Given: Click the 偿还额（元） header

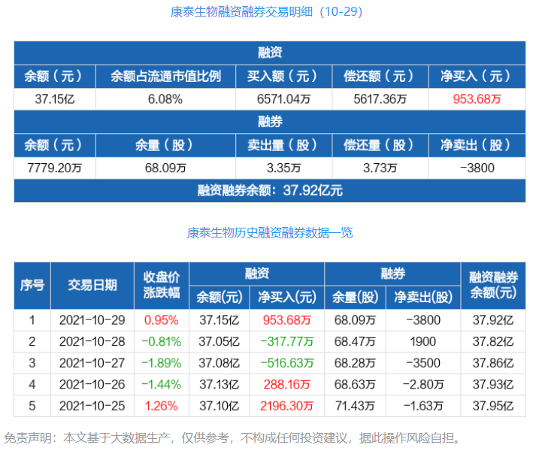Looking at the screenshot, I should coord(380,76).
